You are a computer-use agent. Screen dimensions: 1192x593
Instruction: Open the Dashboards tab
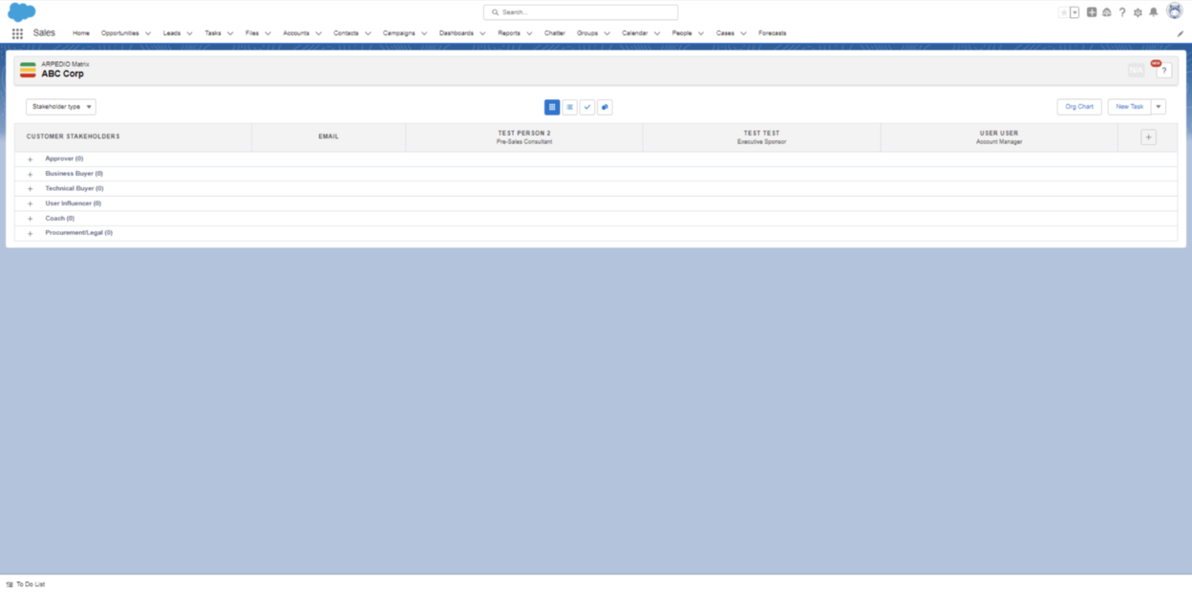coord(457,33)
